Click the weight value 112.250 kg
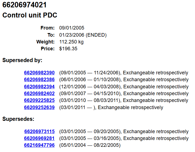 point(71,42)
